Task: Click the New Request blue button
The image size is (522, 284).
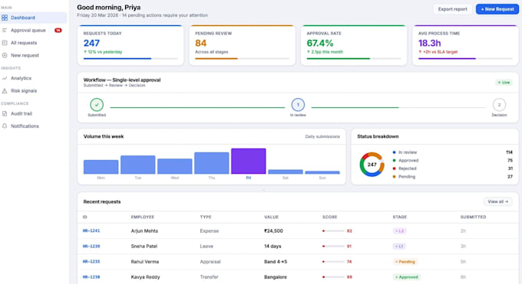Action: pos(497,9)
